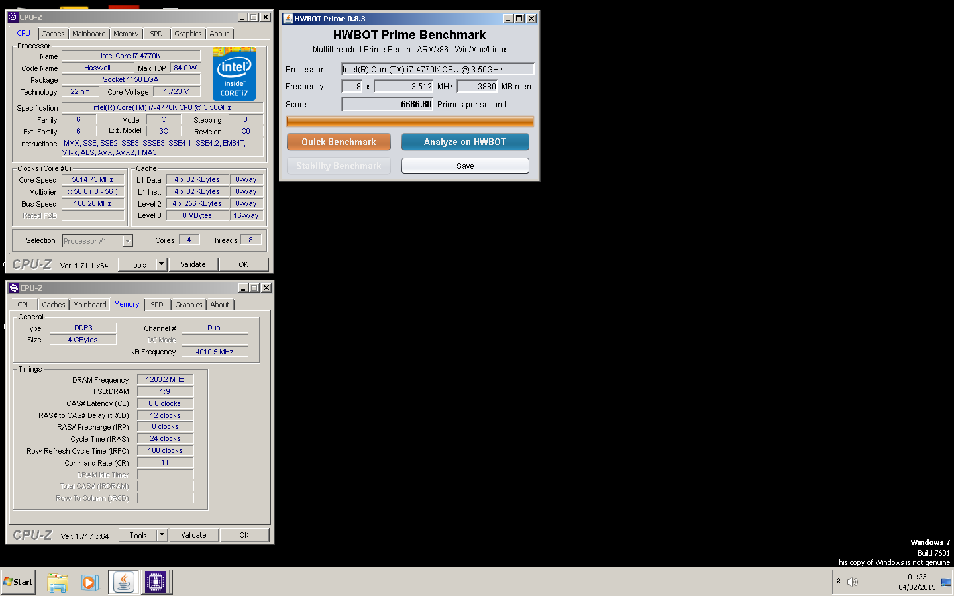
Task: Click the HWBOT Prime title bar icon
Action: 288,19
